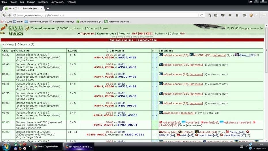Open the синдикатный sub-link
This screenshot has height=151, width=268.
point(146,37)
